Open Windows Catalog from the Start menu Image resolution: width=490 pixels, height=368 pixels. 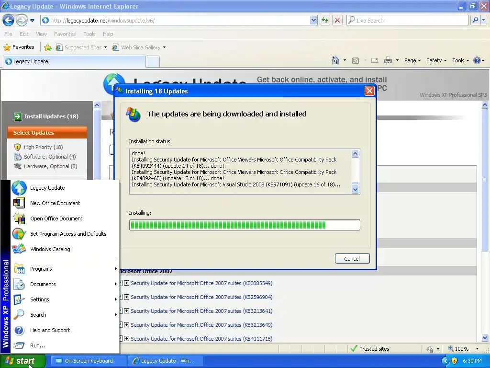point(65,249)
